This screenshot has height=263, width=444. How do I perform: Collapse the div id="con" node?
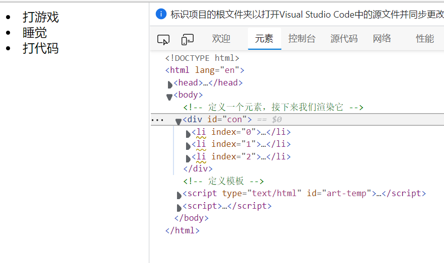click(x=179, y=122)
